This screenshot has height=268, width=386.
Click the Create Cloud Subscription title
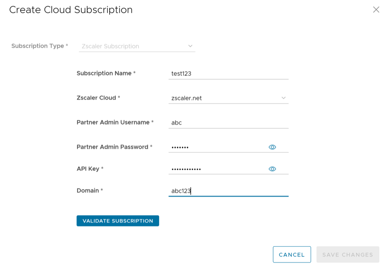click(x=71, y=10)
